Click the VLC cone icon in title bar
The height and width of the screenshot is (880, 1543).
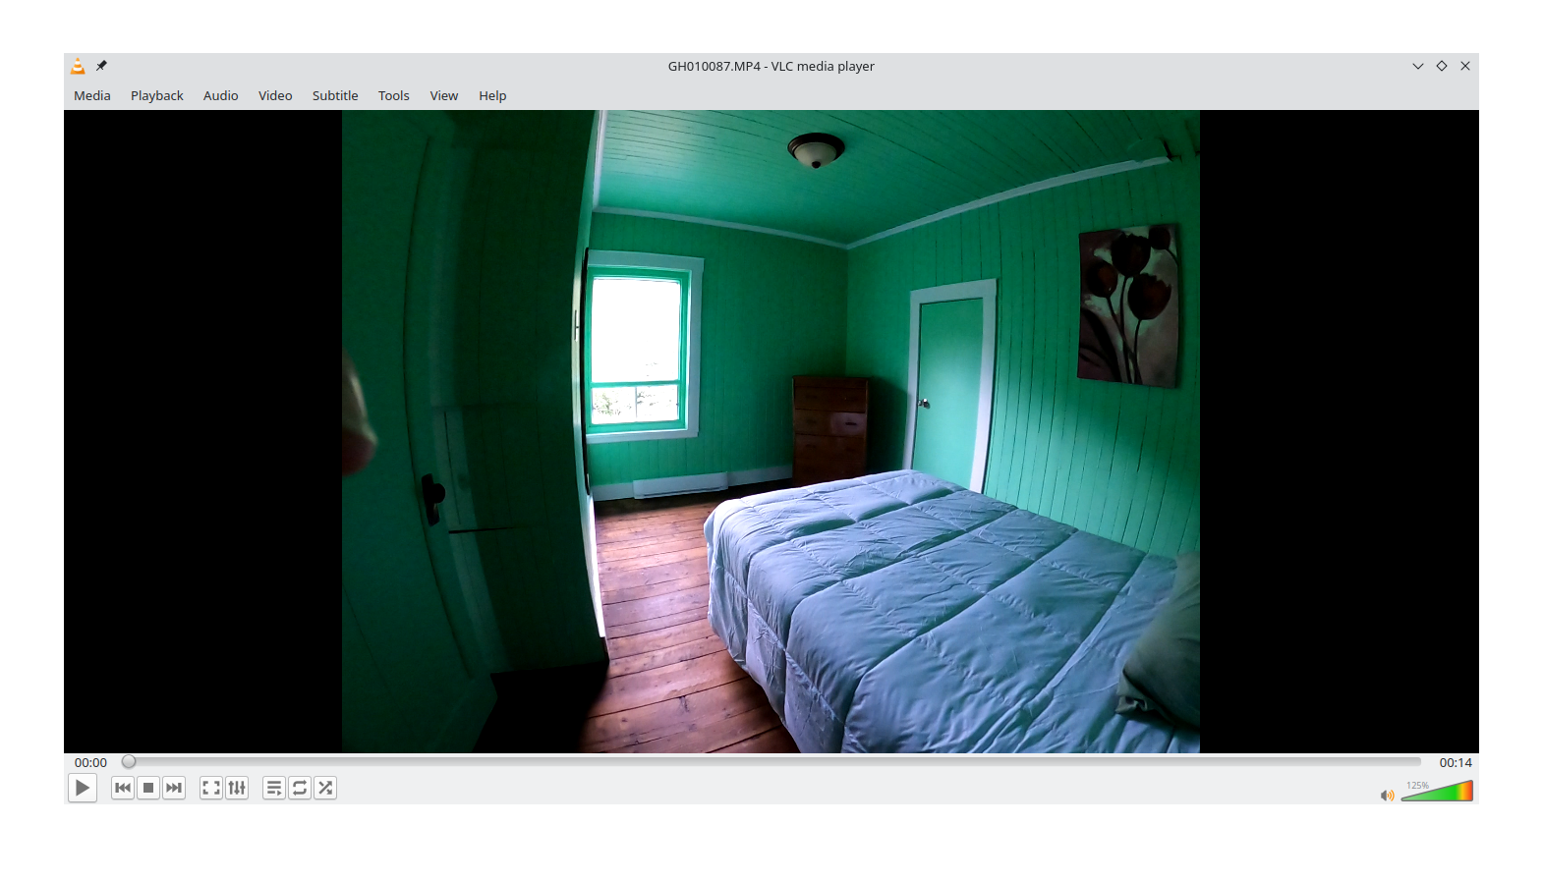[x=78, y=66]
